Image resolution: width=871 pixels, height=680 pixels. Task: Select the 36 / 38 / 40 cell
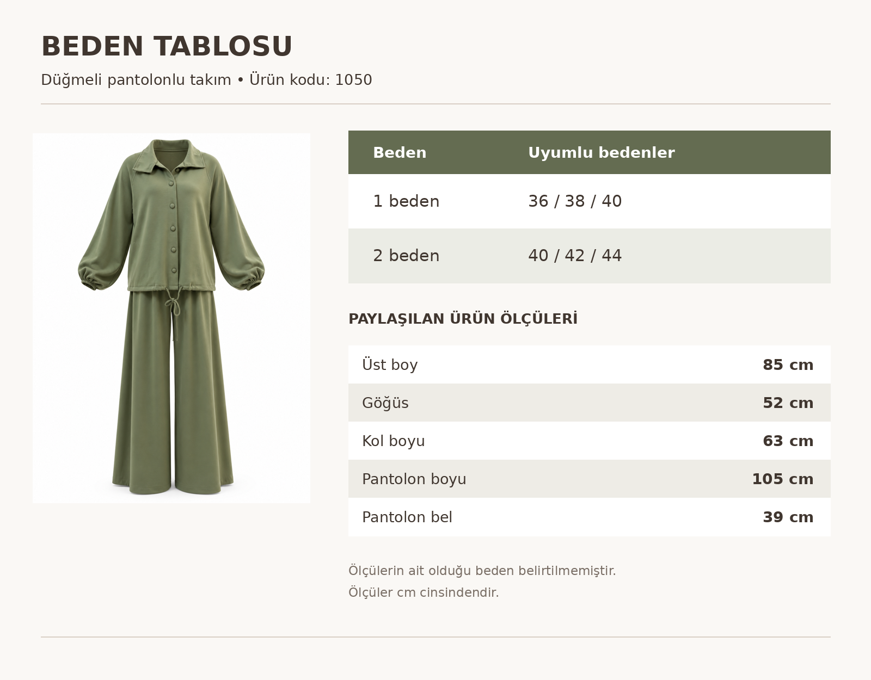click(575, 201)
